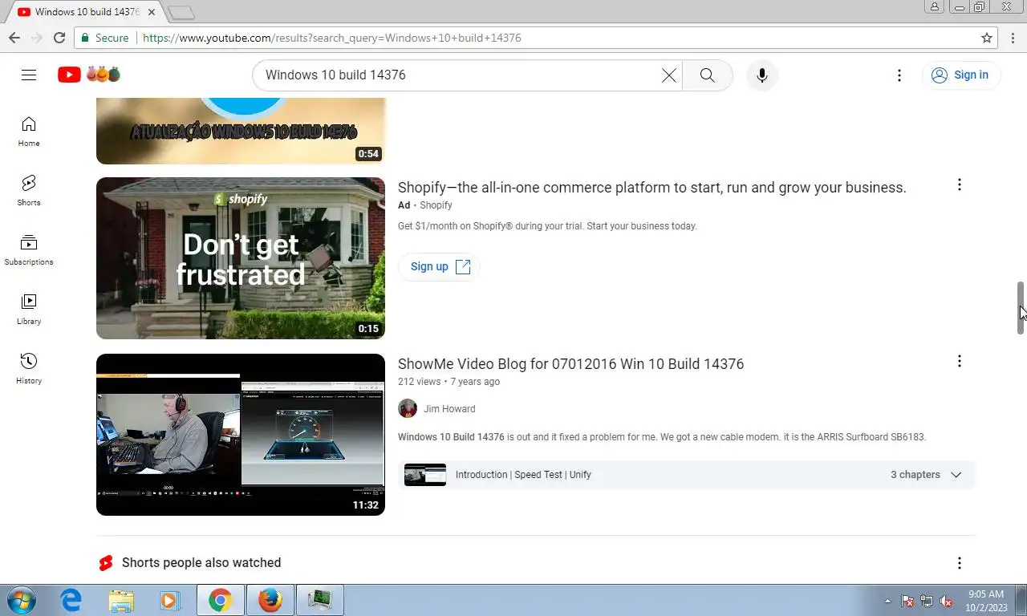Open the Shopify 'Don't get frustrated' thumbnail
1027x616 pixels.
[241, 258]
